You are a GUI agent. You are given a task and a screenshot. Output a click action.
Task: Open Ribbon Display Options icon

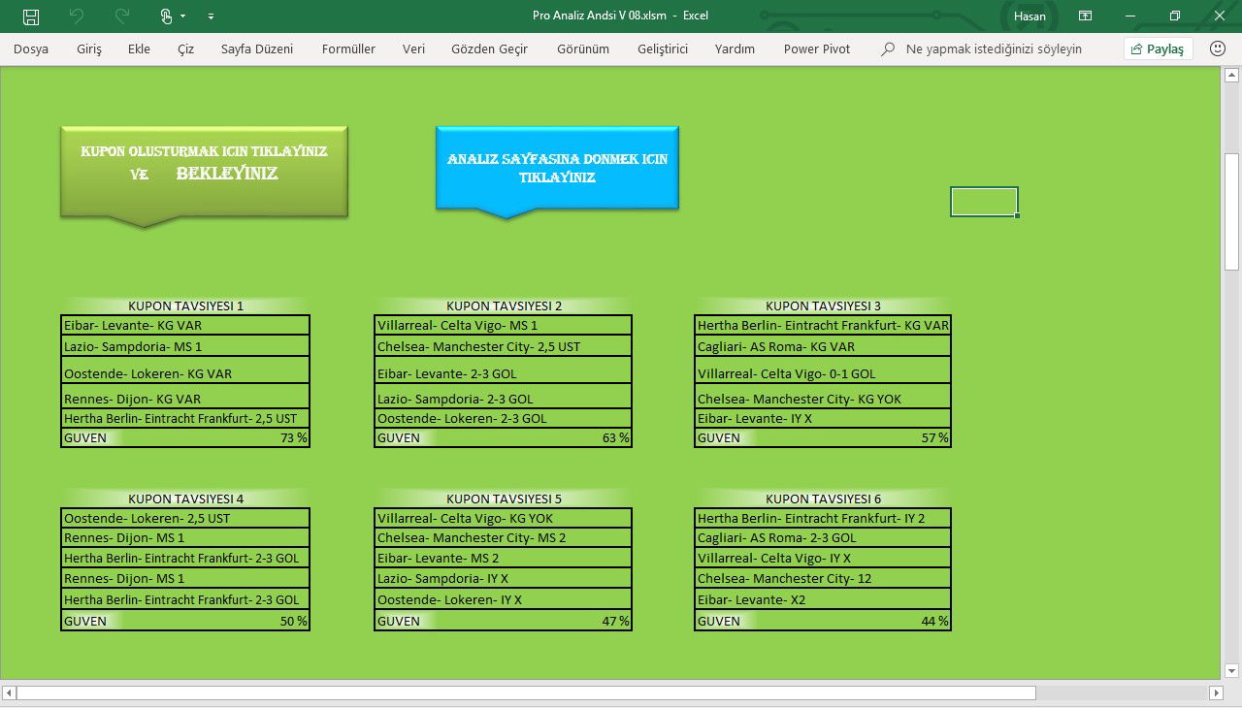(x=1085, y=16)
